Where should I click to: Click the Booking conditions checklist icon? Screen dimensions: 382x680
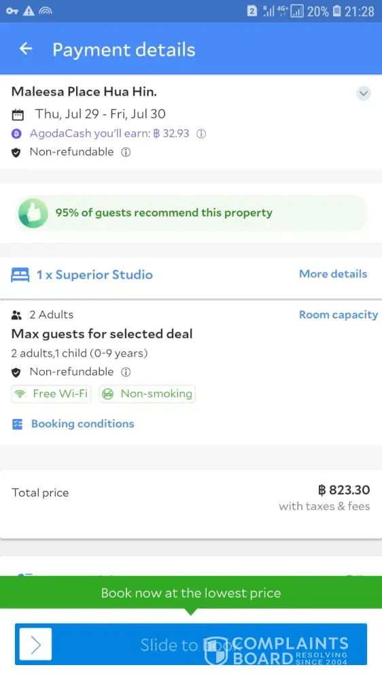click(x=18, y=424)
